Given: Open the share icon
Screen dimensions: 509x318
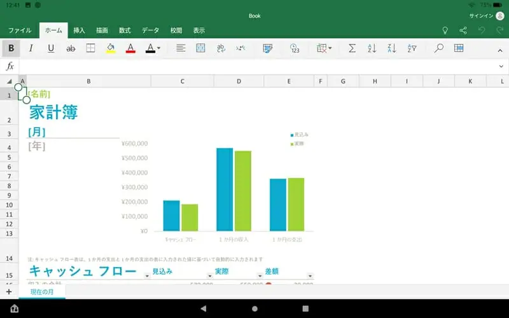Looking at the screenshot, I should coord(463,30).
